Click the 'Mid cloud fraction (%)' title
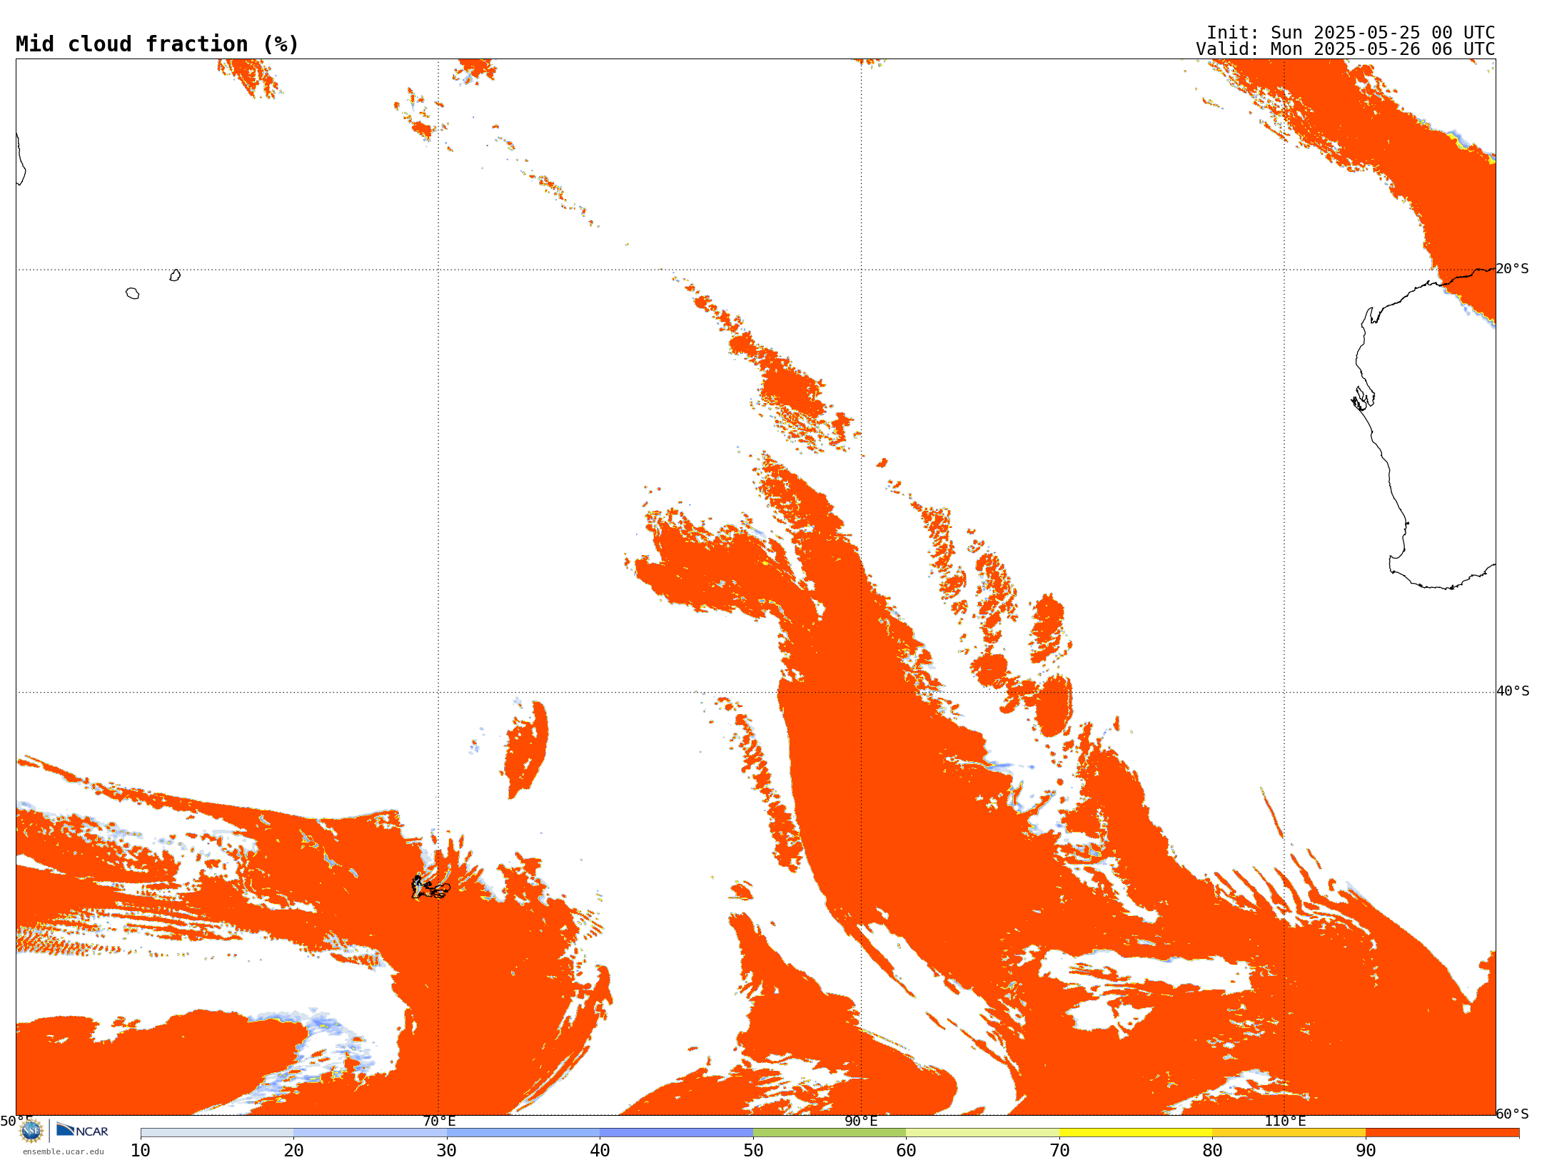 pyautogui.click(x=157, y=44)
